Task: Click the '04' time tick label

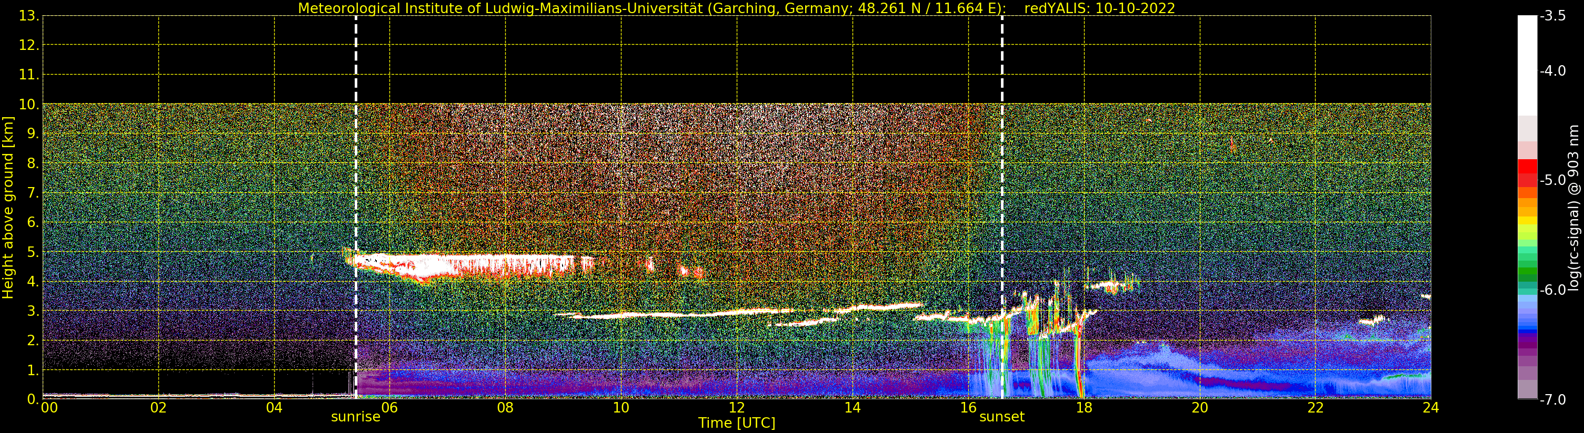Action: [274, 408]
